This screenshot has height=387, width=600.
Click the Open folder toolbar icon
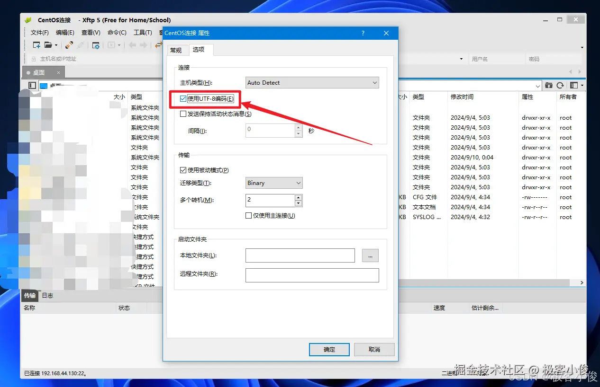[x=48, y=45]
